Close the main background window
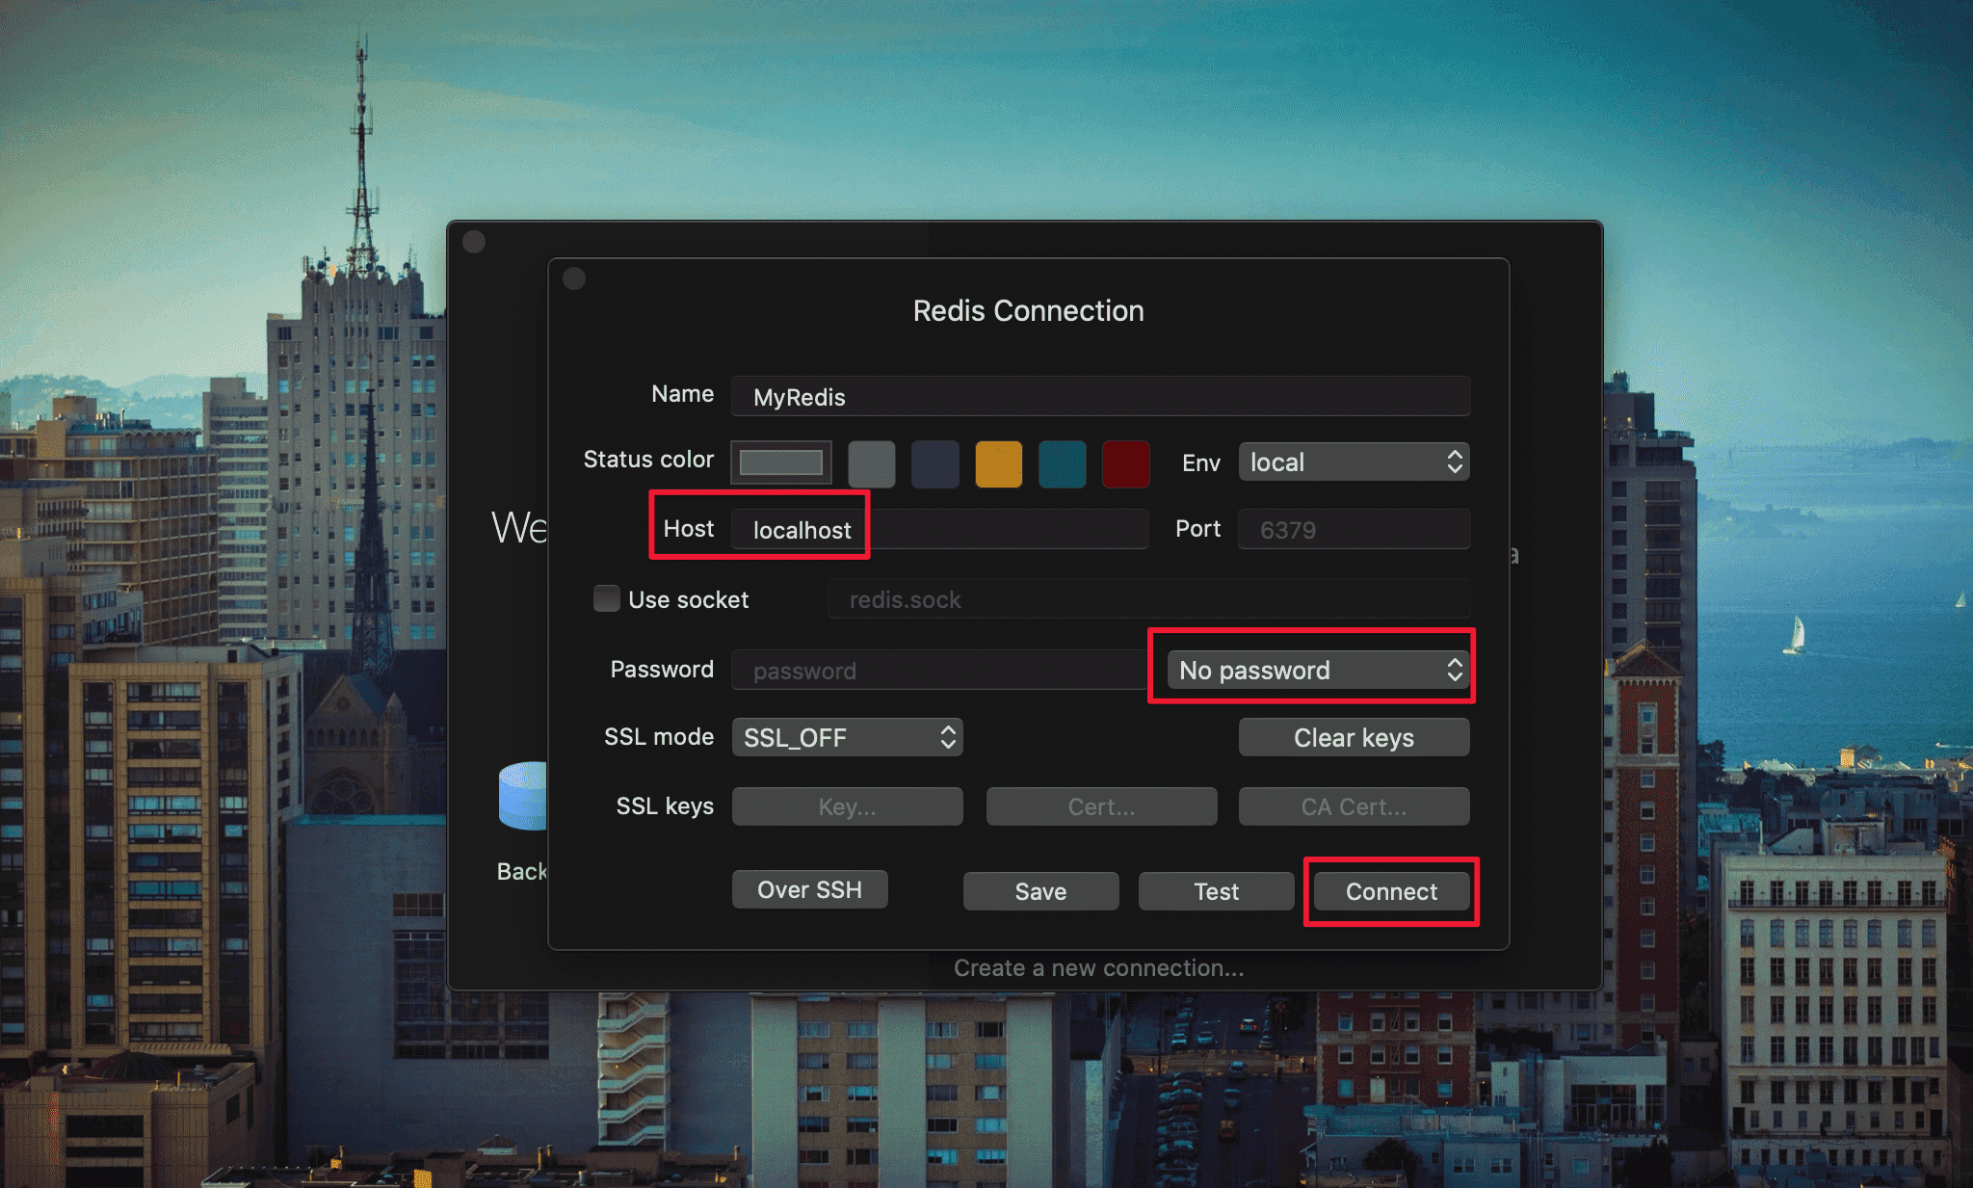Viewport: 1973px width, 1188px height. click(x=474, y=241)
